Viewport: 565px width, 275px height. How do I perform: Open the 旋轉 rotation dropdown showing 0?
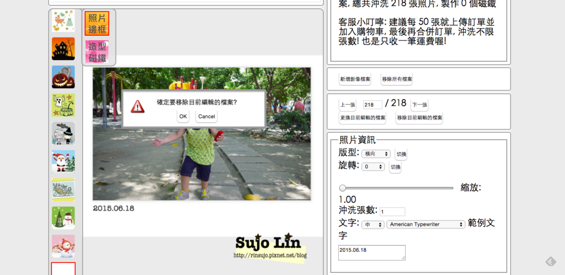point(374,166)
